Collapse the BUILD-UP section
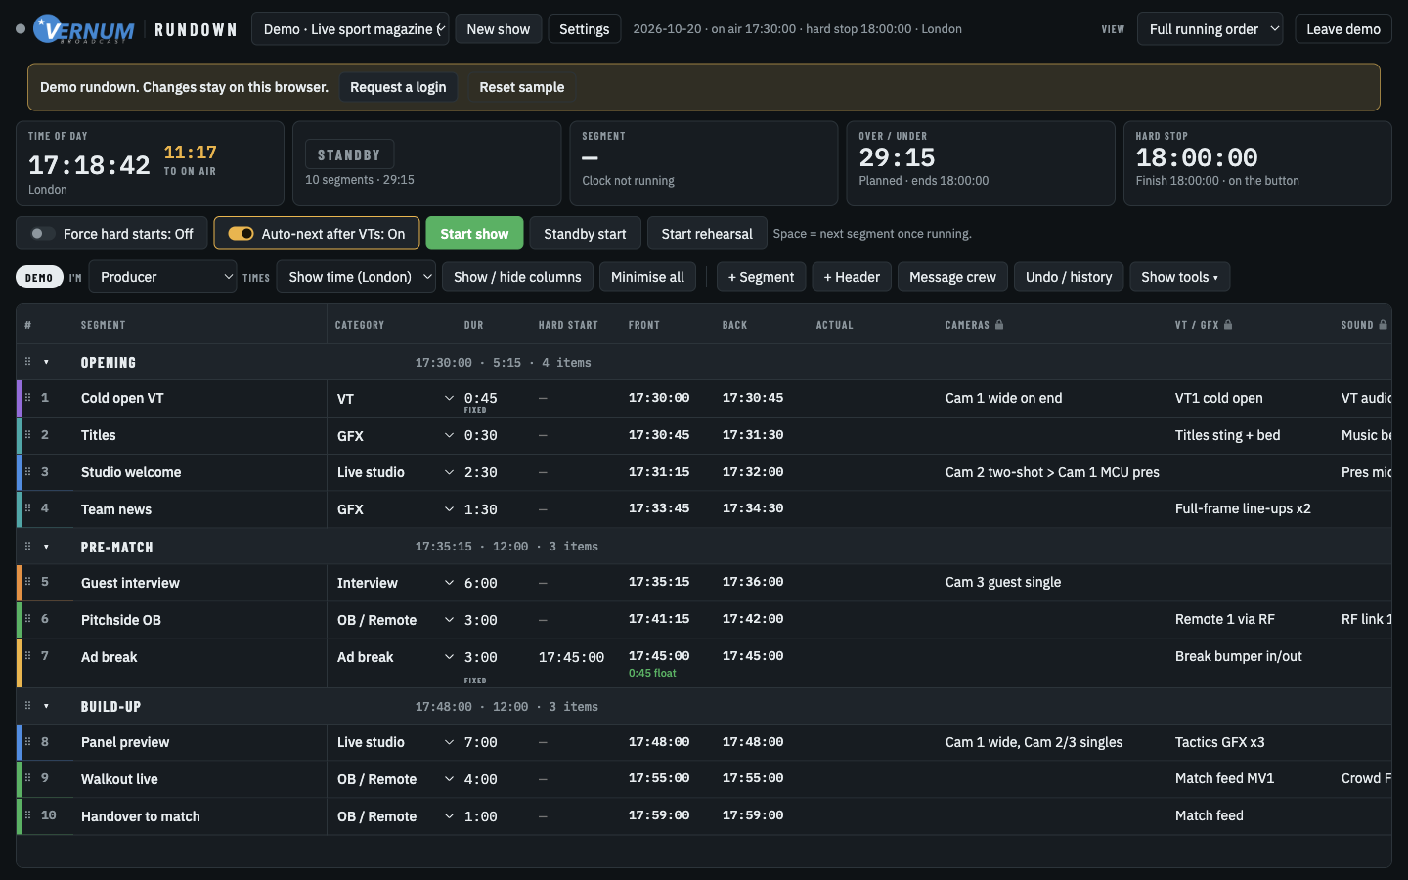The height and width of the screenshot is (880, 1408). click(46, 706)
